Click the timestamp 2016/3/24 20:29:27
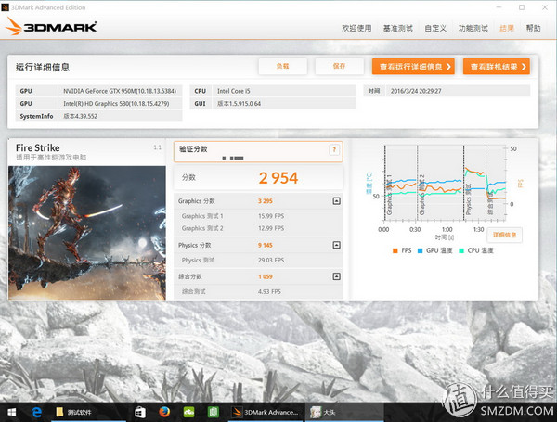Screen dimensions: 557x422 pyautogui.click(x=416, y=91)
